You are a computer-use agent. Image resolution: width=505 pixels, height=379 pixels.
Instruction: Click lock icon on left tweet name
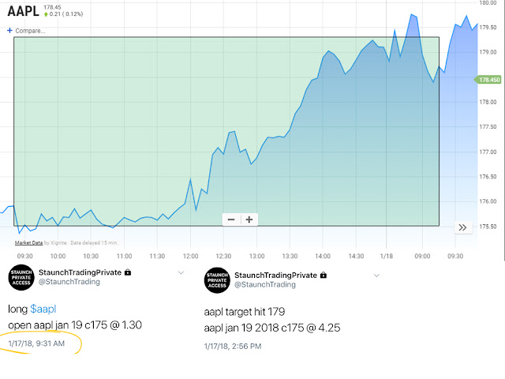tap(128, 272)
